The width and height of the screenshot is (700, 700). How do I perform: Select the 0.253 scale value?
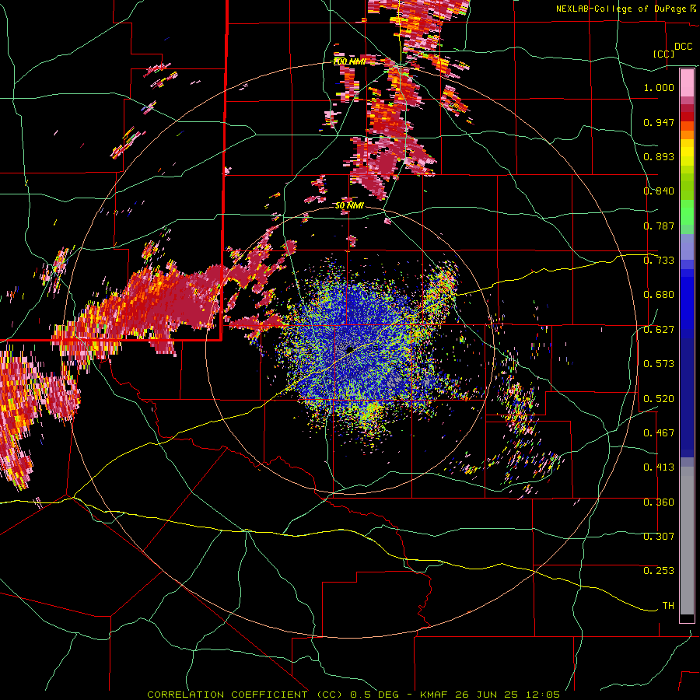[659, 571]
